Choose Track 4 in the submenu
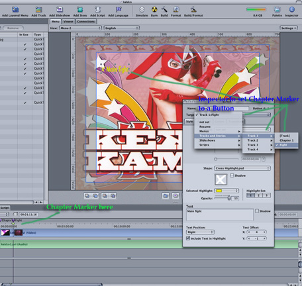This screenshot has height=286, width=302. 258,150
